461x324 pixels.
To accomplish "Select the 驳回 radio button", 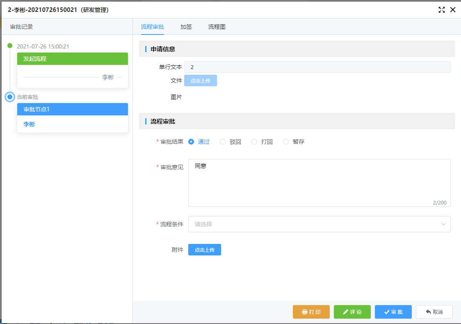I will pyautogui.click(x=223, y=142).
